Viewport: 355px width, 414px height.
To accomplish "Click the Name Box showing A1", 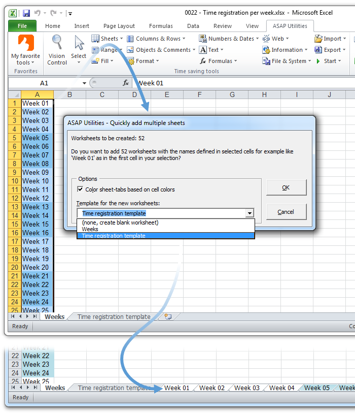I will (44, 83).
